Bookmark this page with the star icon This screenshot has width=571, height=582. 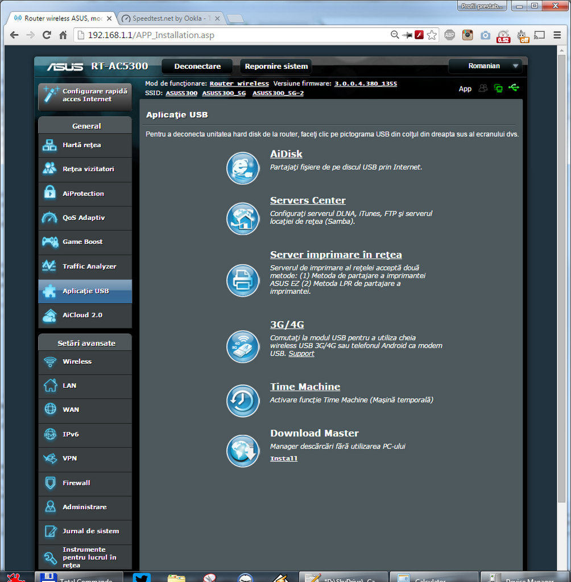(432, 35)
